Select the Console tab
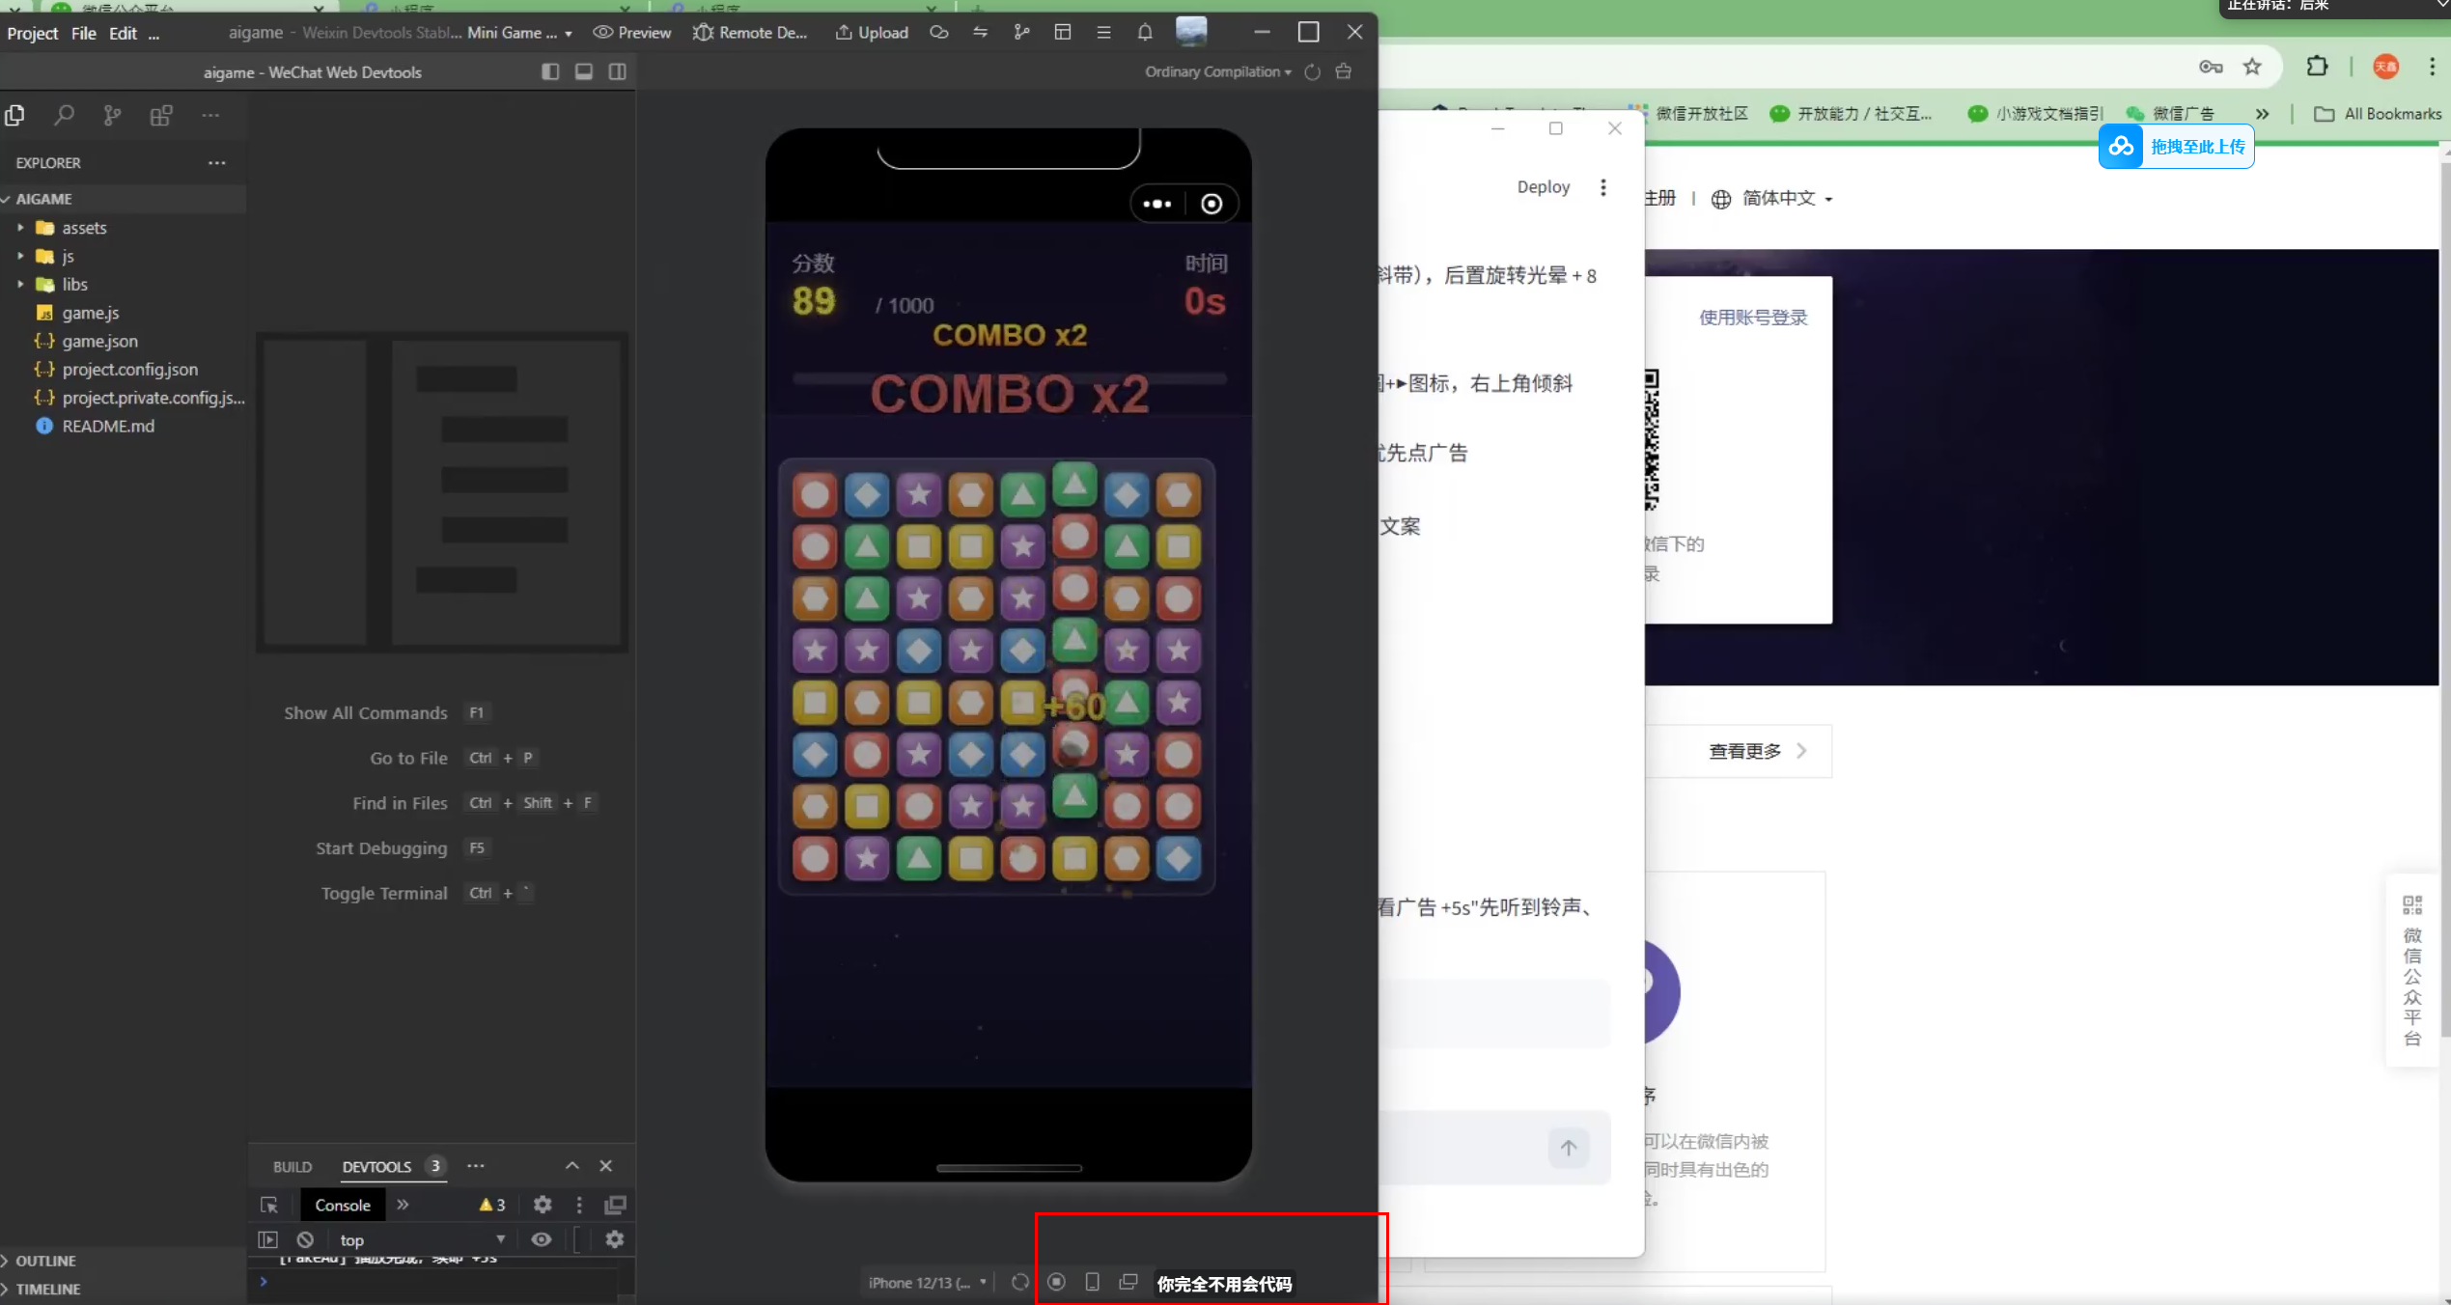 (343, 1205)
